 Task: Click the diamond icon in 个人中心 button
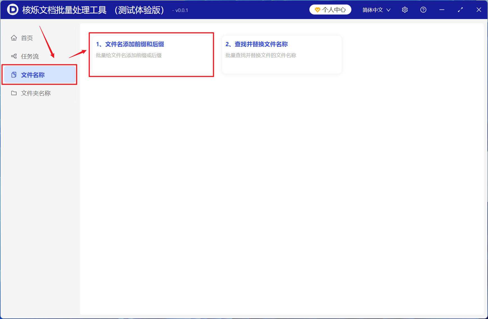click(x=317, y=10)
